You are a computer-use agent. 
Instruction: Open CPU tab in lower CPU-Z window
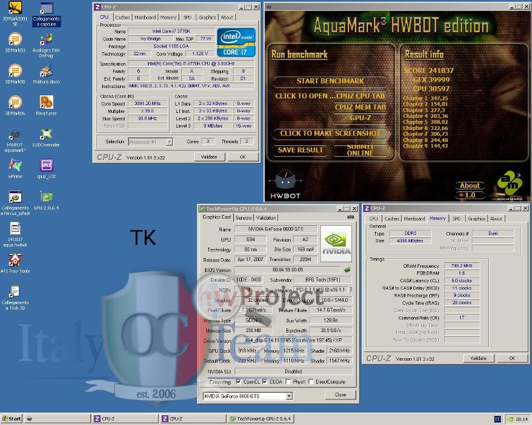[373, 219]
